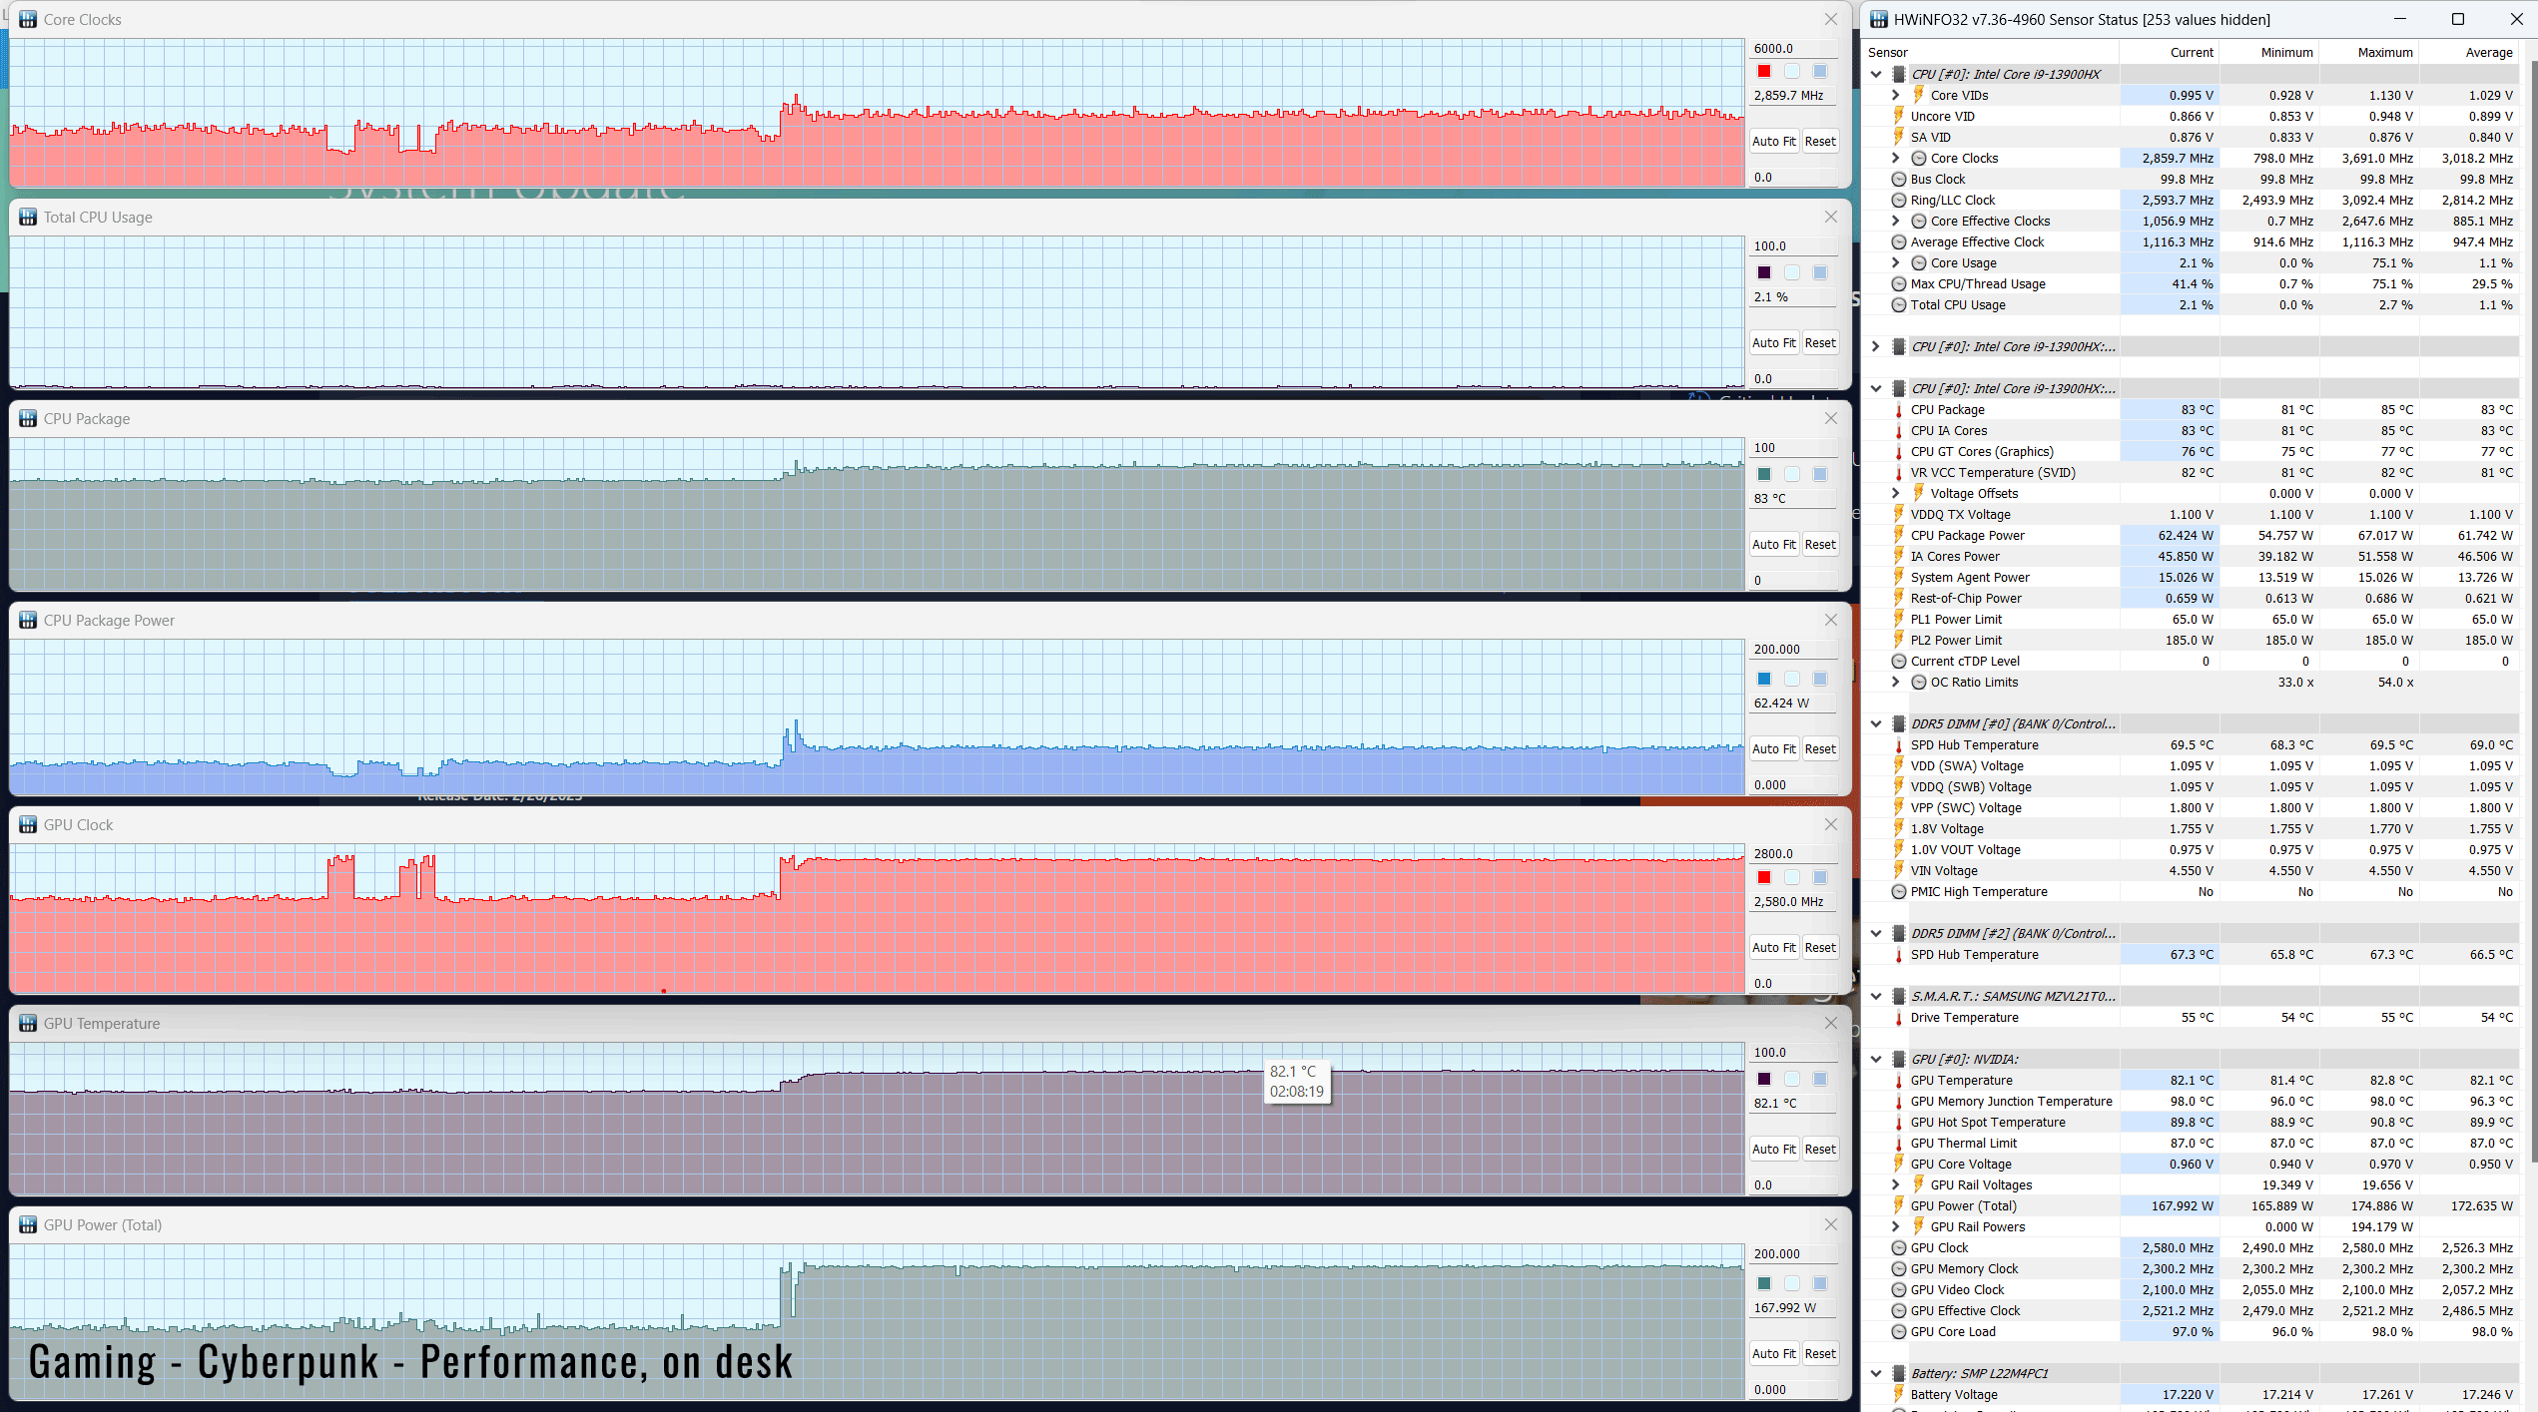Open the blue line color swatch in CPU Package Power
This screenshot has width=2538, height=1412.
[x=1764, y=679]
